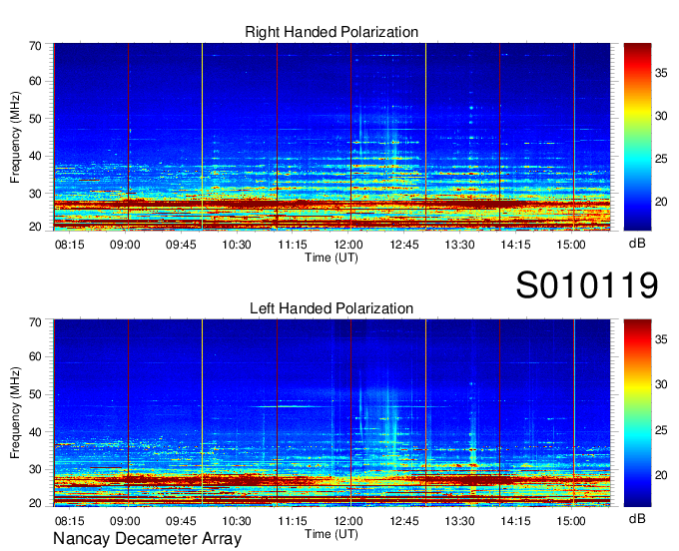Click the "12:00" tick on Right Handed time axis
Image resolution: width=679 pixels, height=551 pixels.
click(x=348, y=245)
